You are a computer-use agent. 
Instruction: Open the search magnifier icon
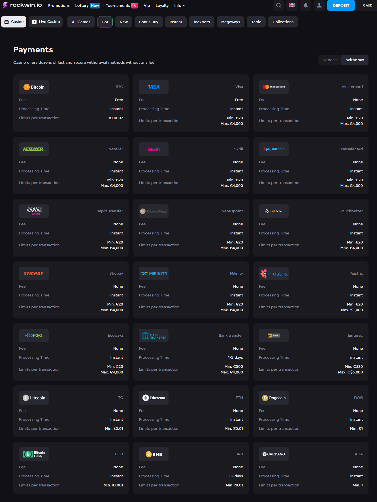coord(278,5)
